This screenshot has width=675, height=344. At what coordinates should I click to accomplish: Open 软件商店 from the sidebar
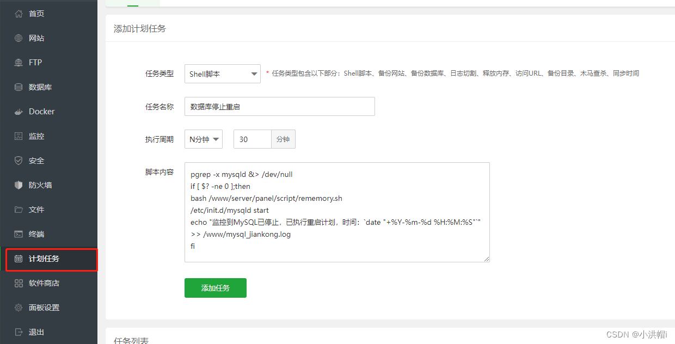click(x=44, y=283)
